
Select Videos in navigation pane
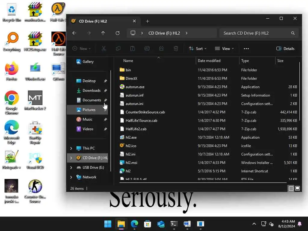click(88, 129)
